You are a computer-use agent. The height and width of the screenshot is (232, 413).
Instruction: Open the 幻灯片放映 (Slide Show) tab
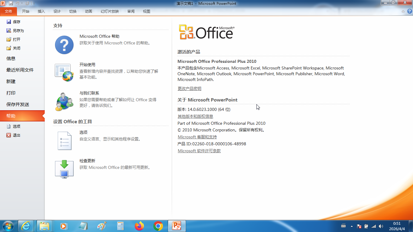click(110, 11)
